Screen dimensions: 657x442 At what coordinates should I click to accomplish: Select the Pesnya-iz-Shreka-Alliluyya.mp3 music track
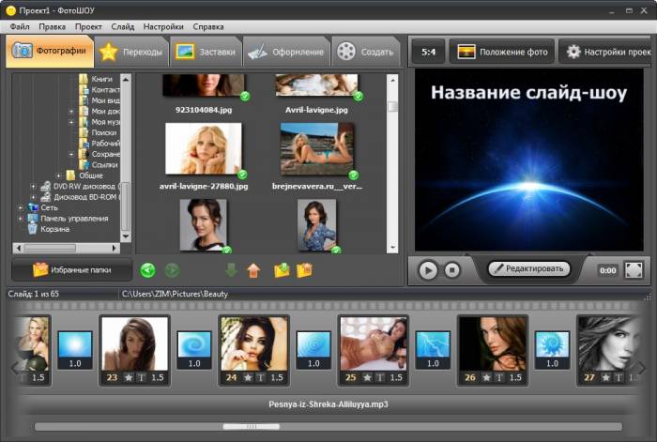(x=328, y=404)
